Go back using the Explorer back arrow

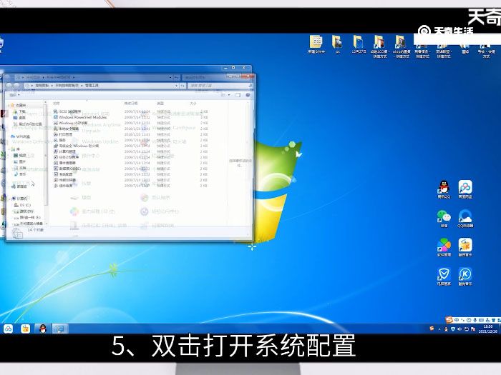9,86
